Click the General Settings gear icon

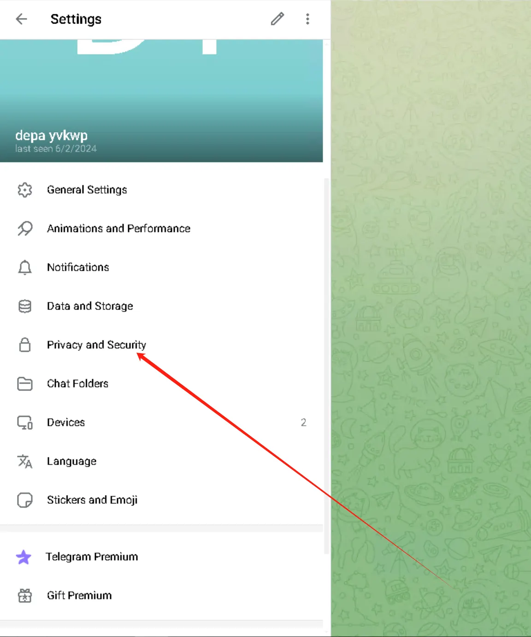pos(25,190)
